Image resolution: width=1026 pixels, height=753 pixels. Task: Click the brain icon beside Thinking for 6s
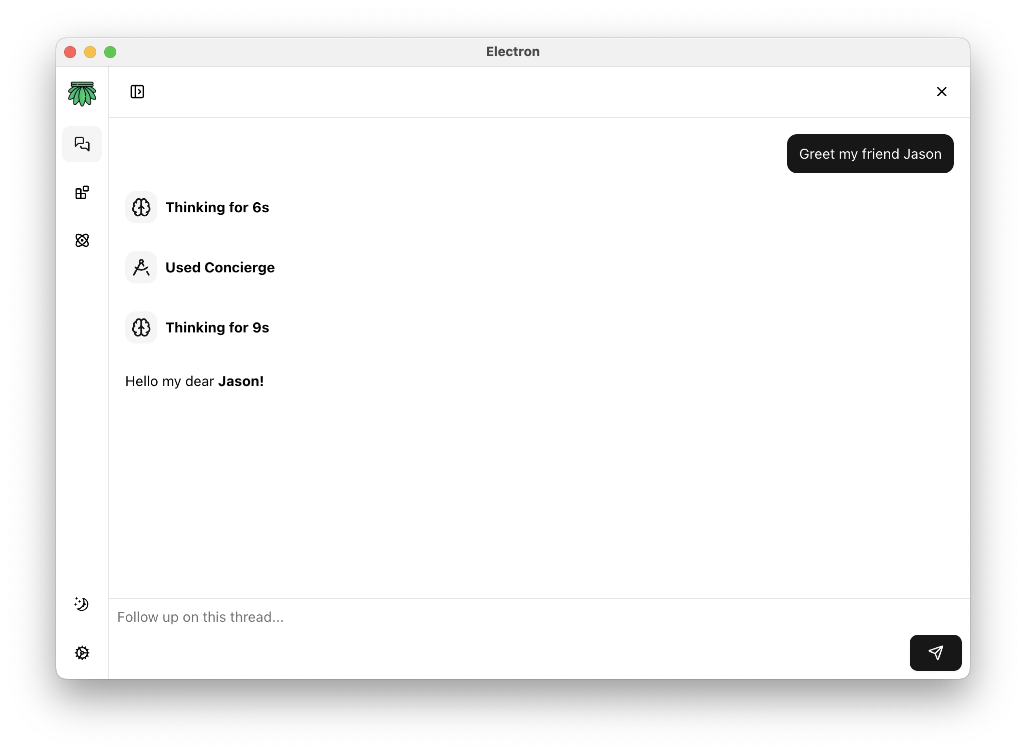[141, 207]
